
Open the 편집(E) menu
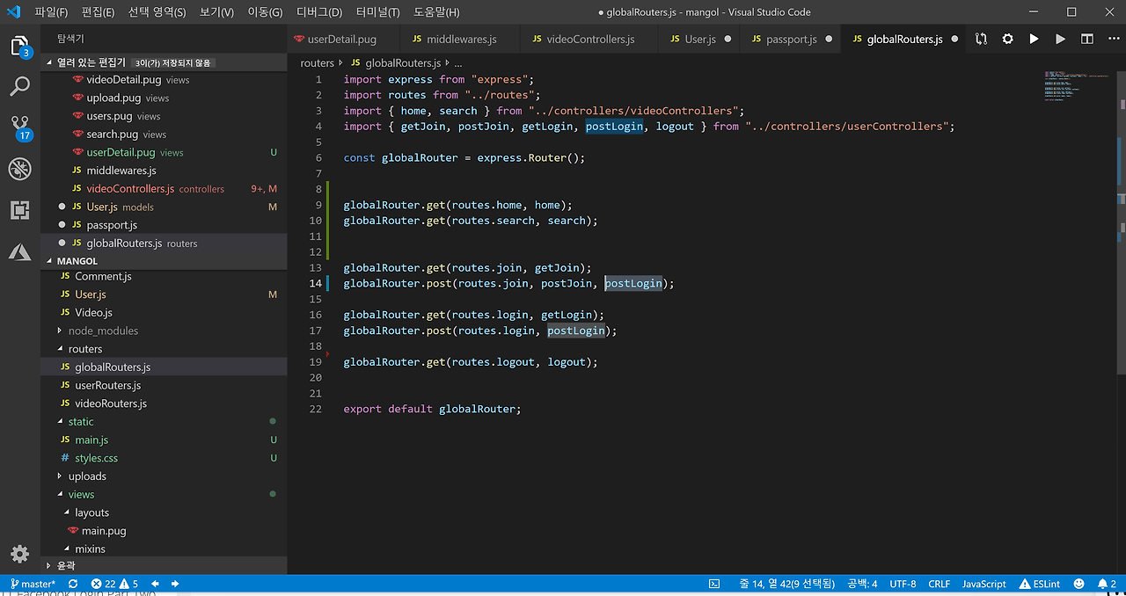[98, 12]
